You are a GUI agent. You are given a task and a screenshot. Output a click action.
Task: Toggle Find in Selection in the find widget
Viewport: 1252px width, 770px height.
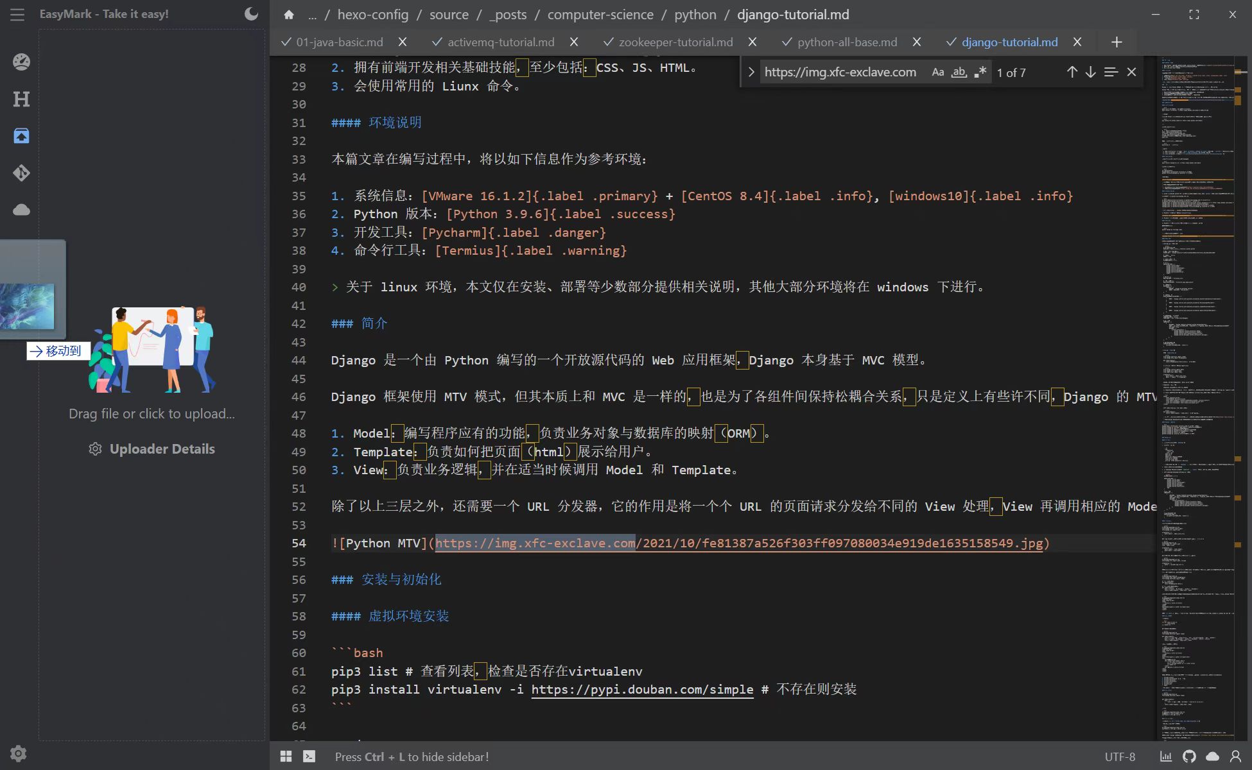[x=1111, y=72]
